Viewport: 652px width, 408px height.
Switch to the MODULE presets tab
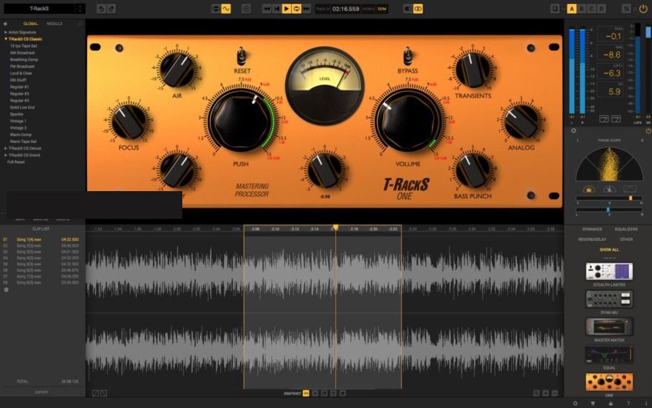pyautogui.click(x=54, y=24)
